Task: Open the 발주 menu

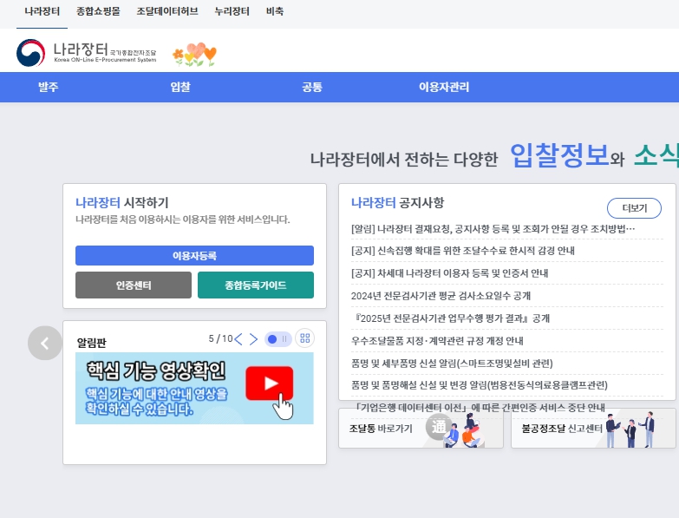Action: tap(48, 87)
